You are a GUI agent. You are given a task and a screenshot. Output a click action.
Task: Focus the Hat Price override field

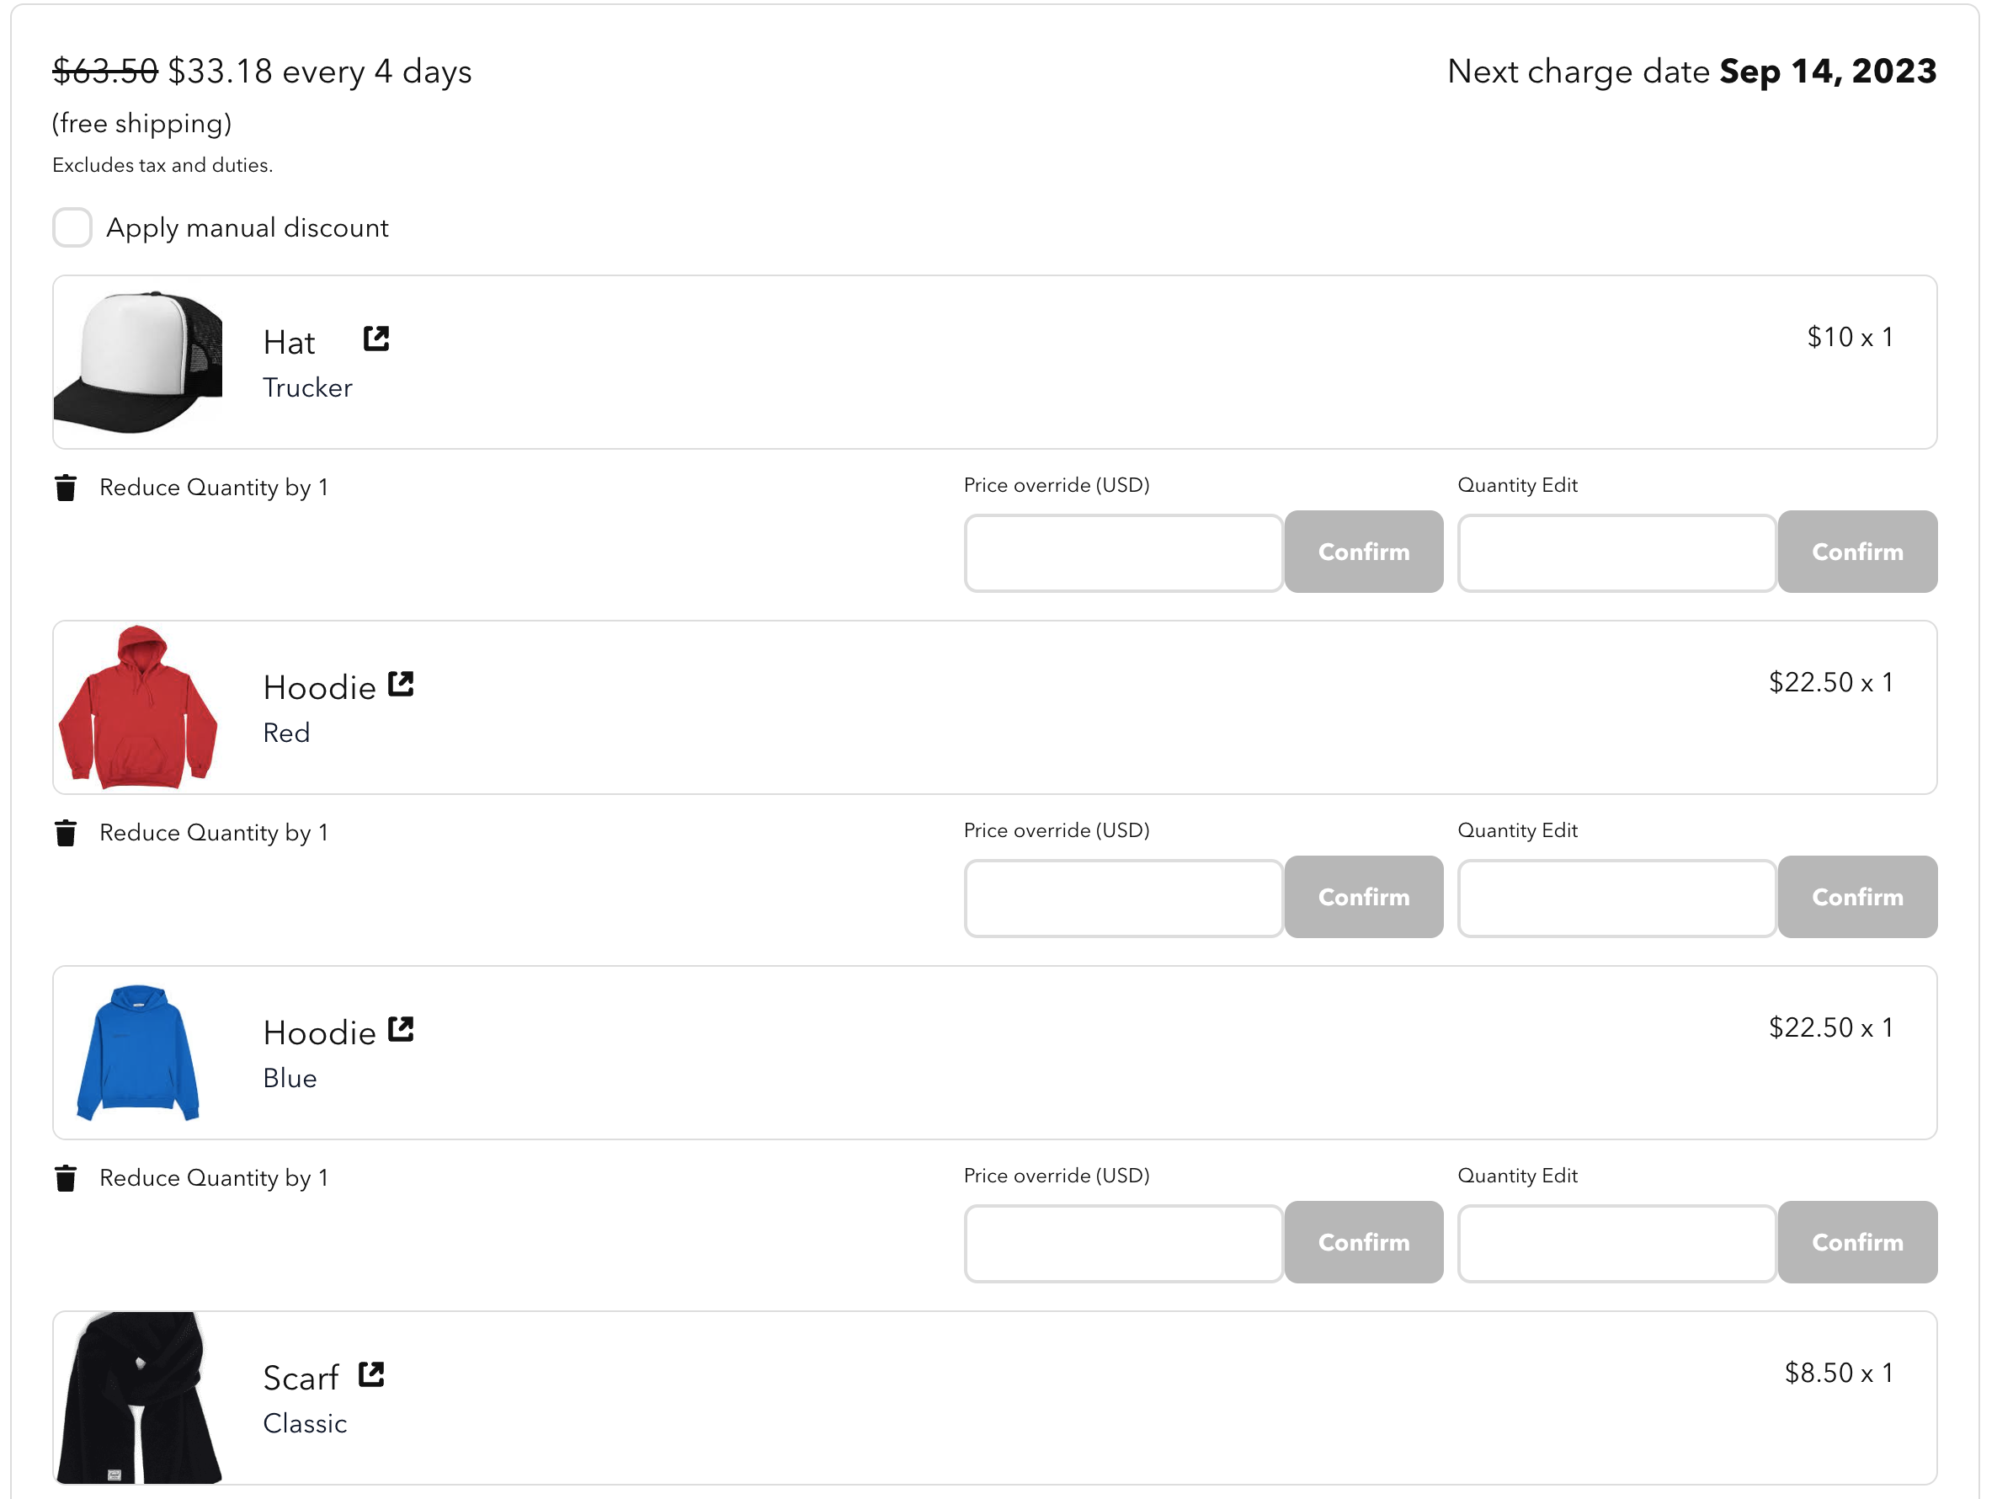point(1123,552)
